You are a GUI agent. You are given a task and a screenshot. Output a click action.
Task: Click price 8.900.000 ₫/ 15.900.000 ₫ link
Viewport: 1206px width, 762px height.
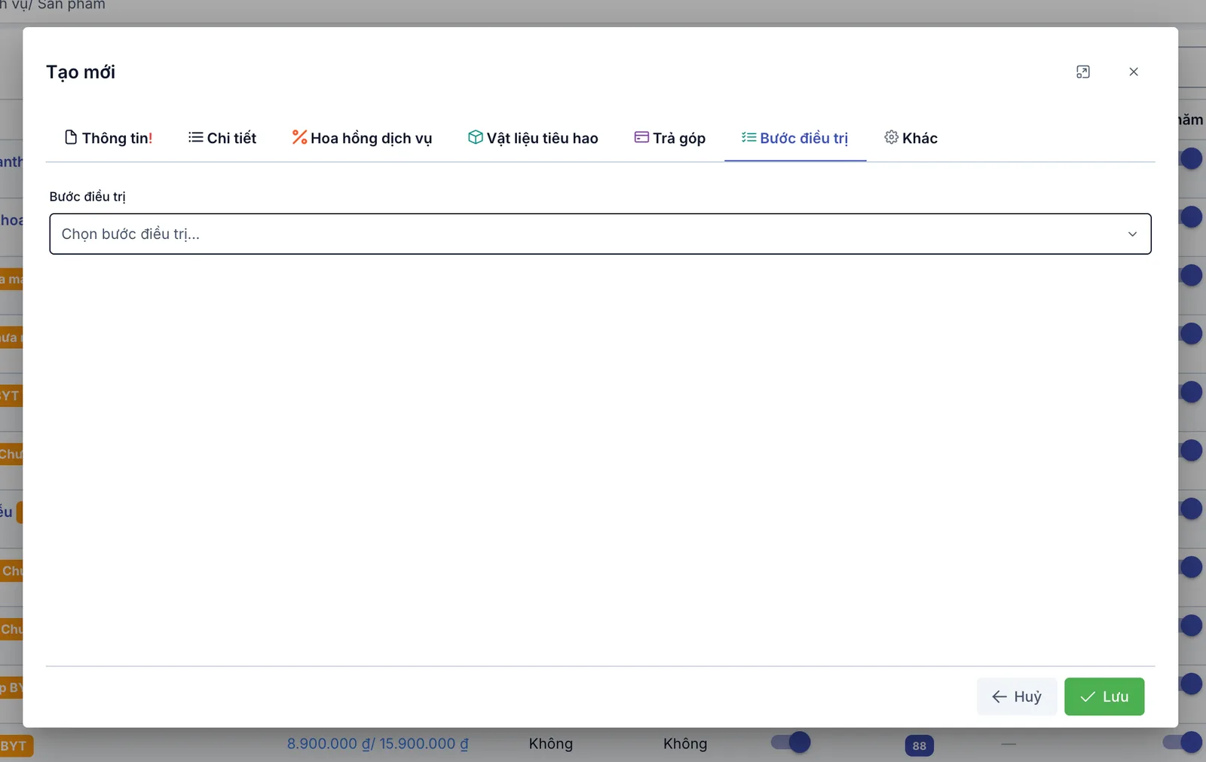pyautogui.click(x=378, y=744)
